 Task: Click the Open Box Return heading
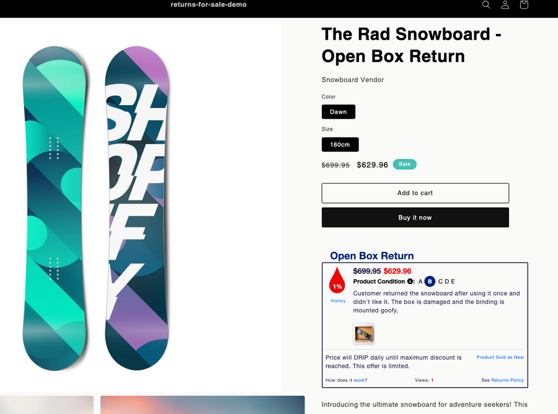[371, 256]
